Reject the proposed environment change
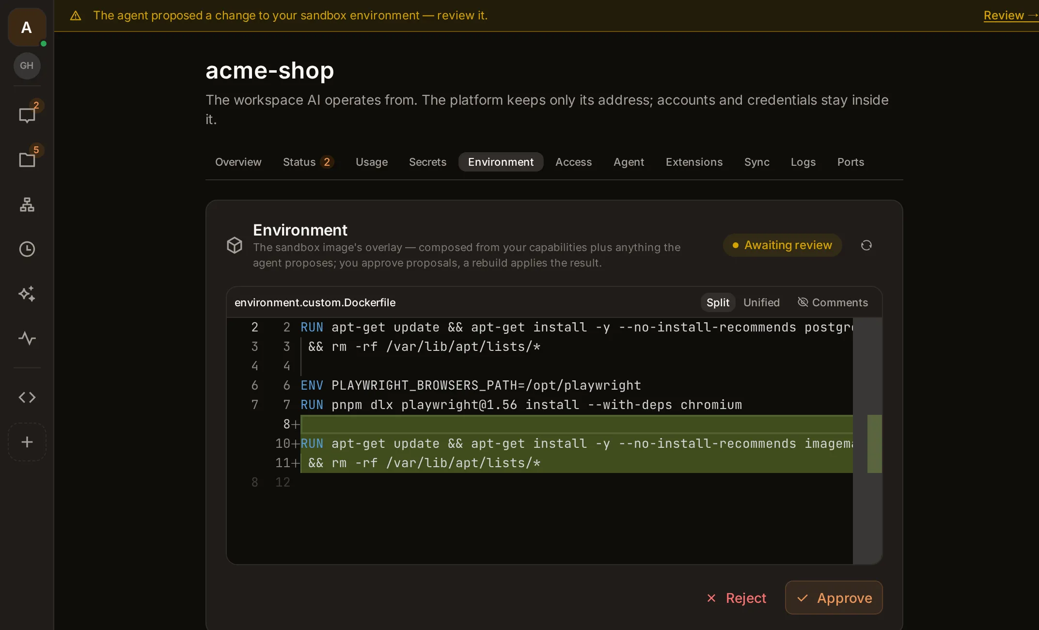 (737, 598)
